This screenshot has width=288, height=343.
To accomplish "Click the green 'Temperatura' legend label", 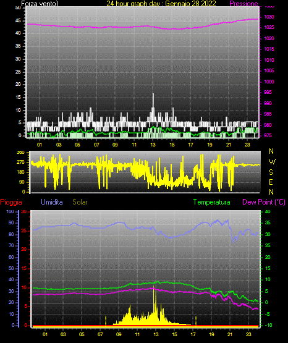I will (x=212, y=202).
